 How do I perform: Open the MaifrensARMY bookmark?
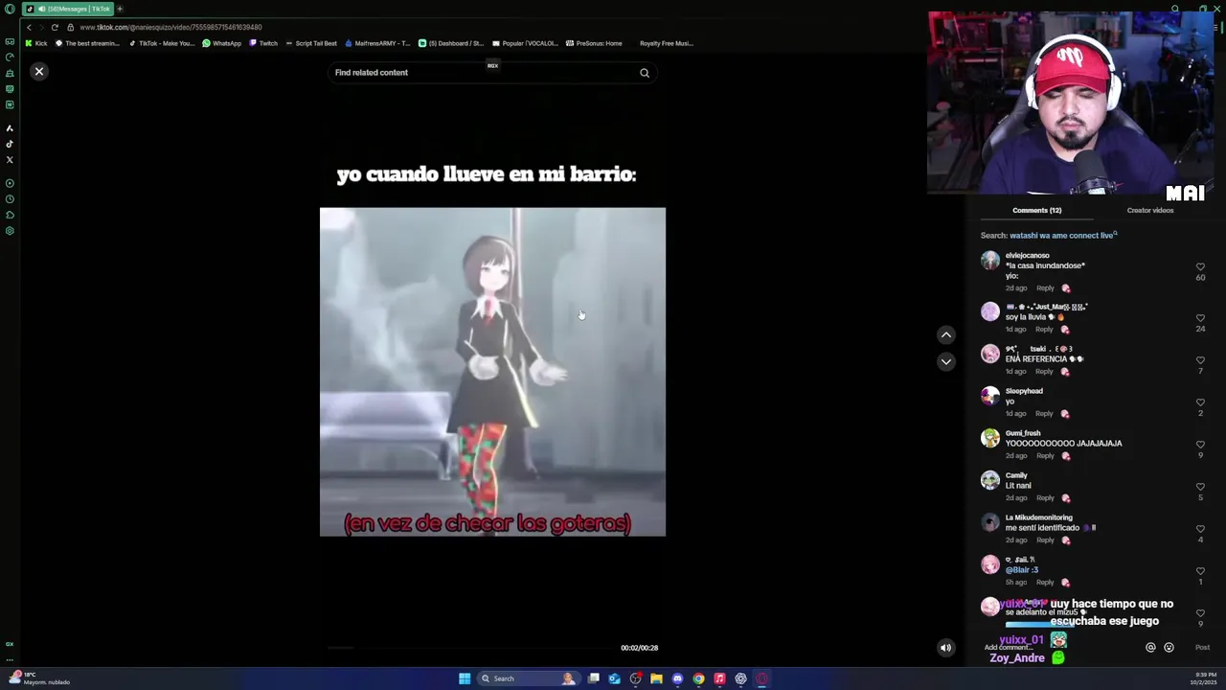377,43
